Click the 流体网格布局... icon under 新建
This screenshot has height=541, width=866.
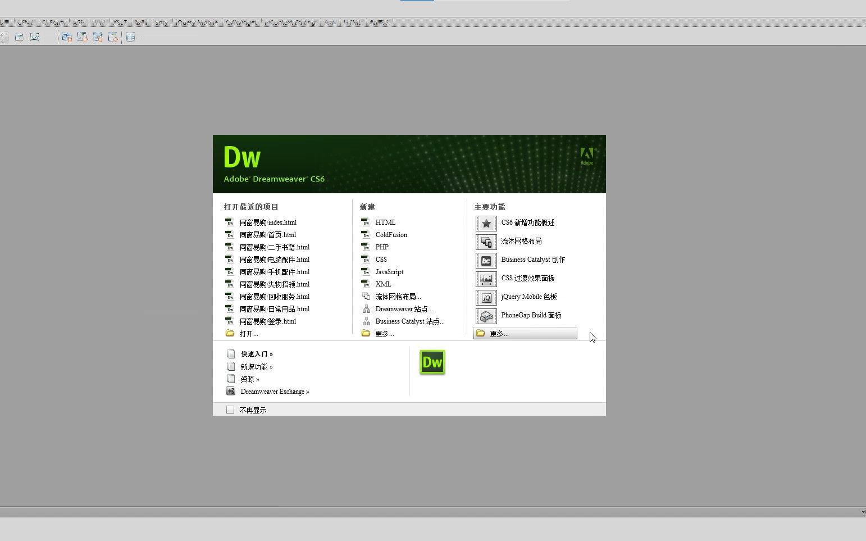coord(366,297)
